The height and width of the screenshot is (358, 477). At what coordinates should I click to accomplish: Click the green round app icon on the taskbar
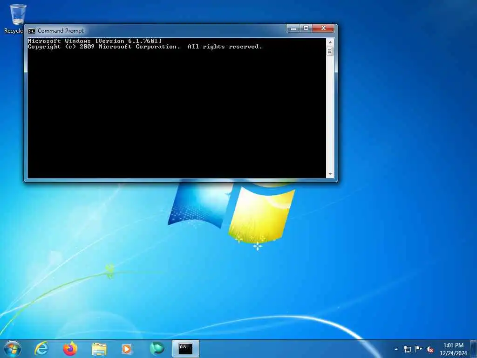[x=157, y=349]
